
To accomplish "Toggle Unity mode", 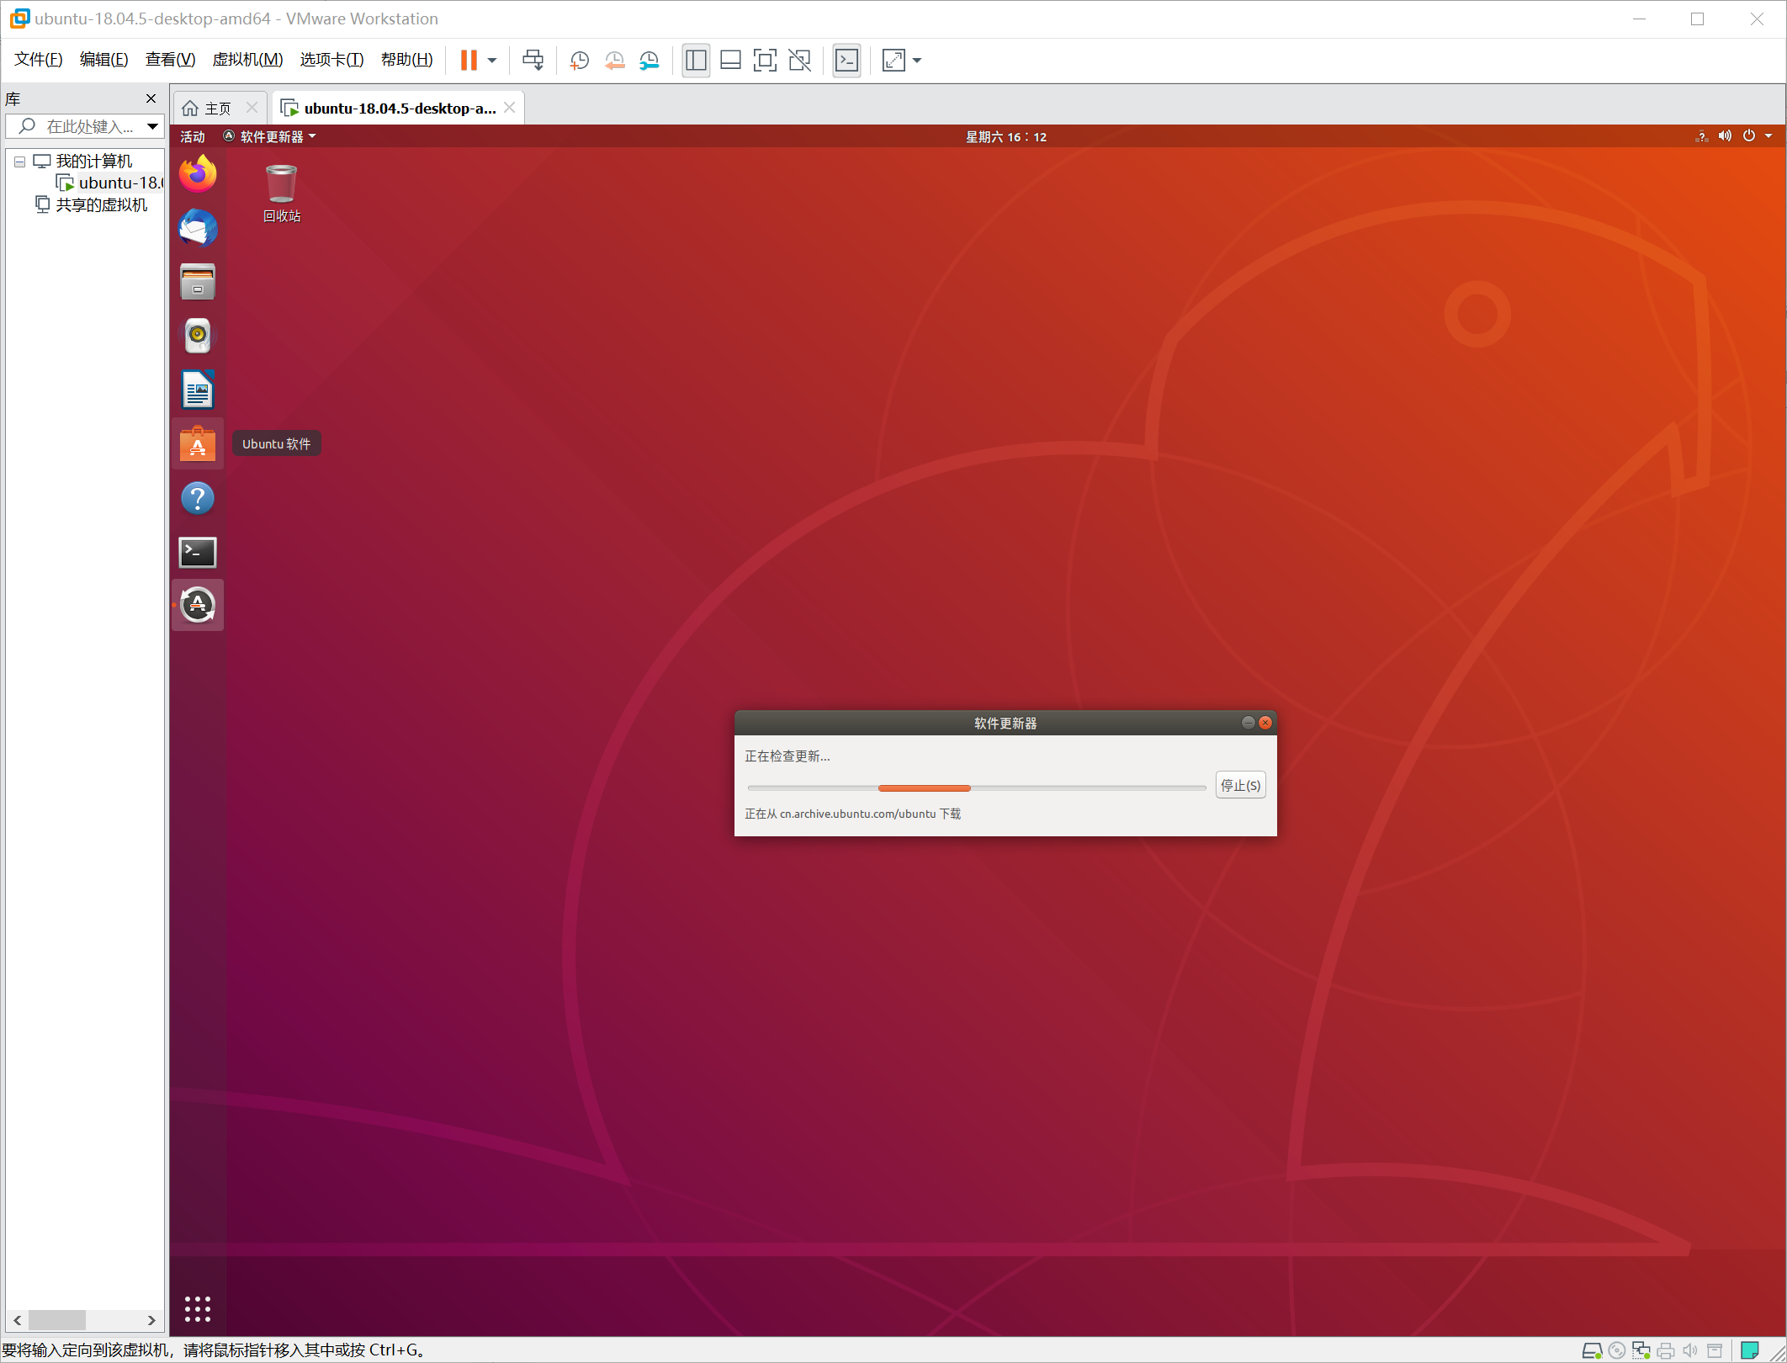I will [x=799, y=60].
